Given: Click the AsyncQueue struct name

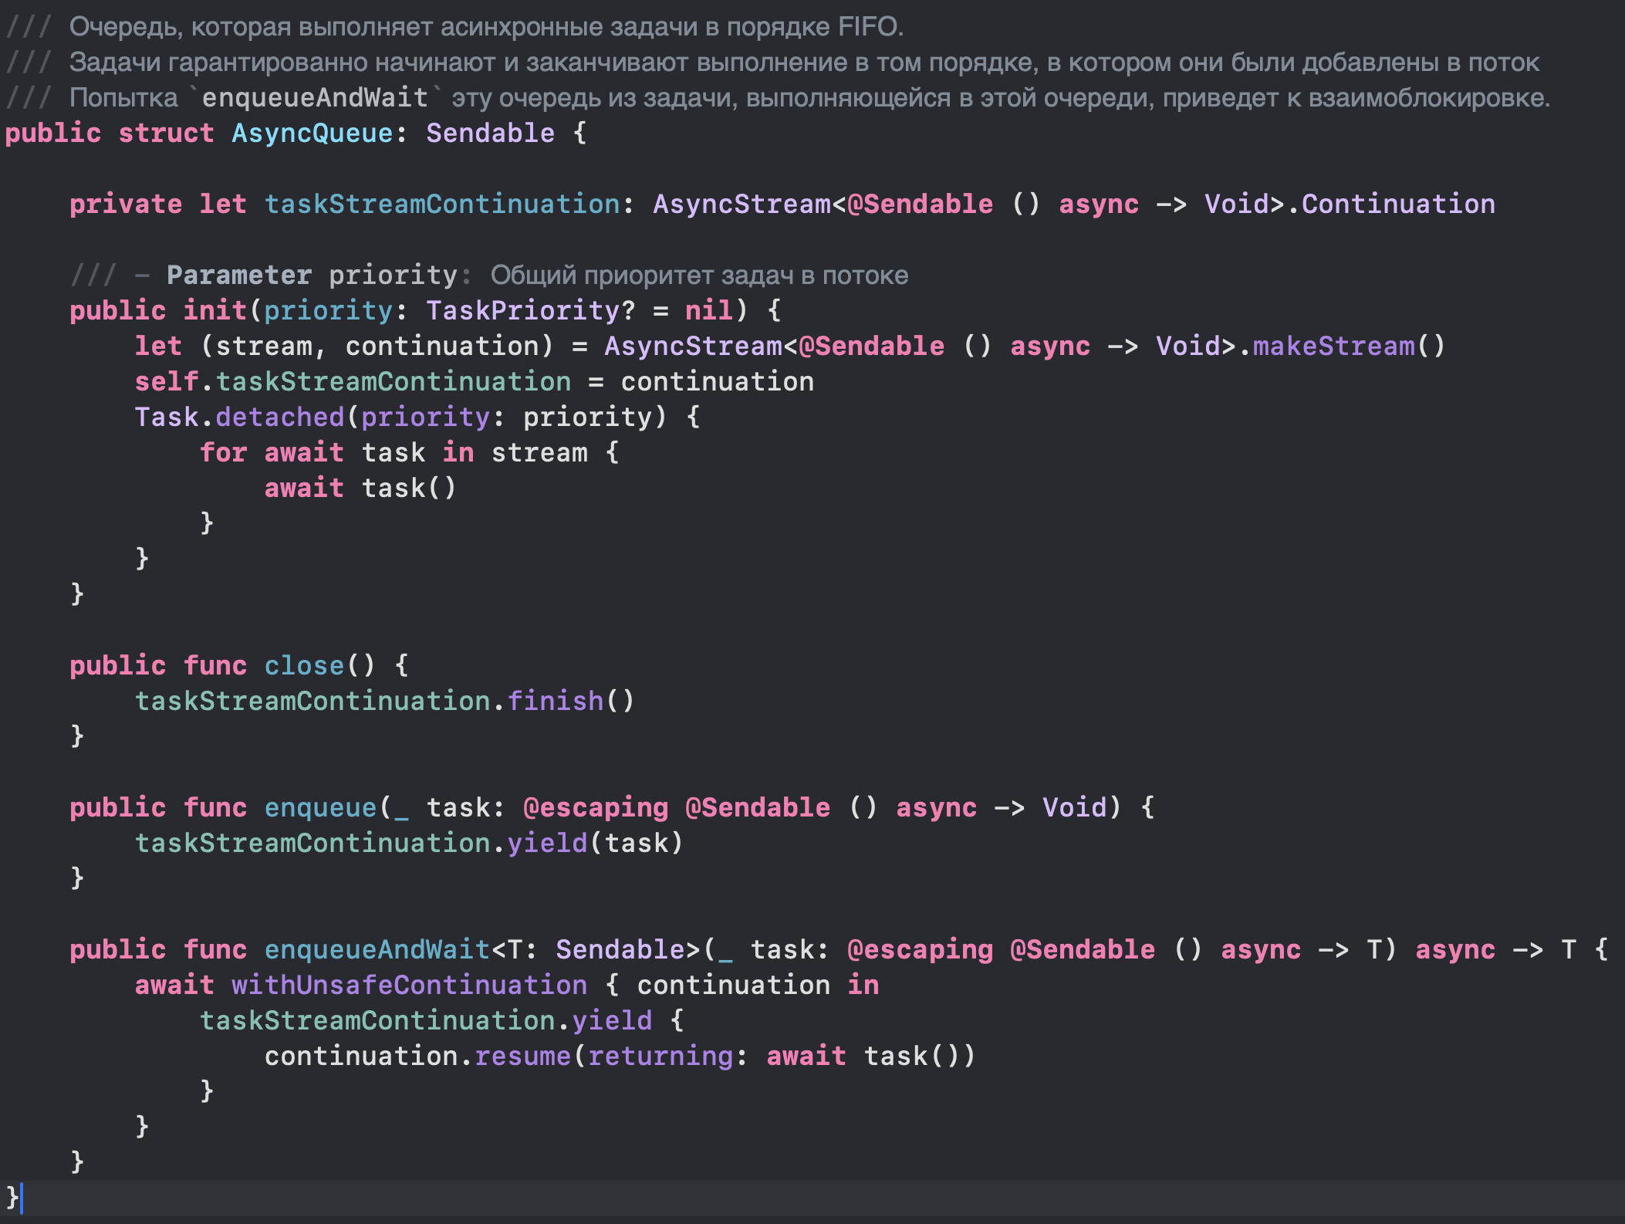Looking at the screenshot, I should (x=312, y=134).
